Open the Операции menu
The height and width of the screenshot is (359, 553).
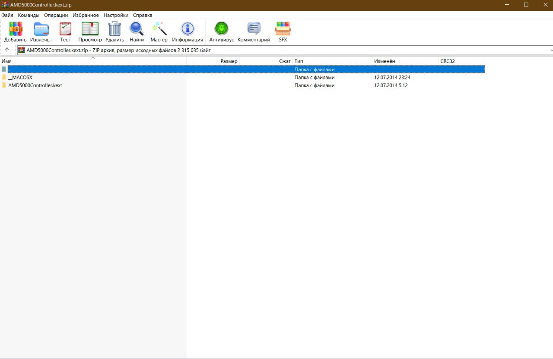pyautogui.click(x=56, y=15)
